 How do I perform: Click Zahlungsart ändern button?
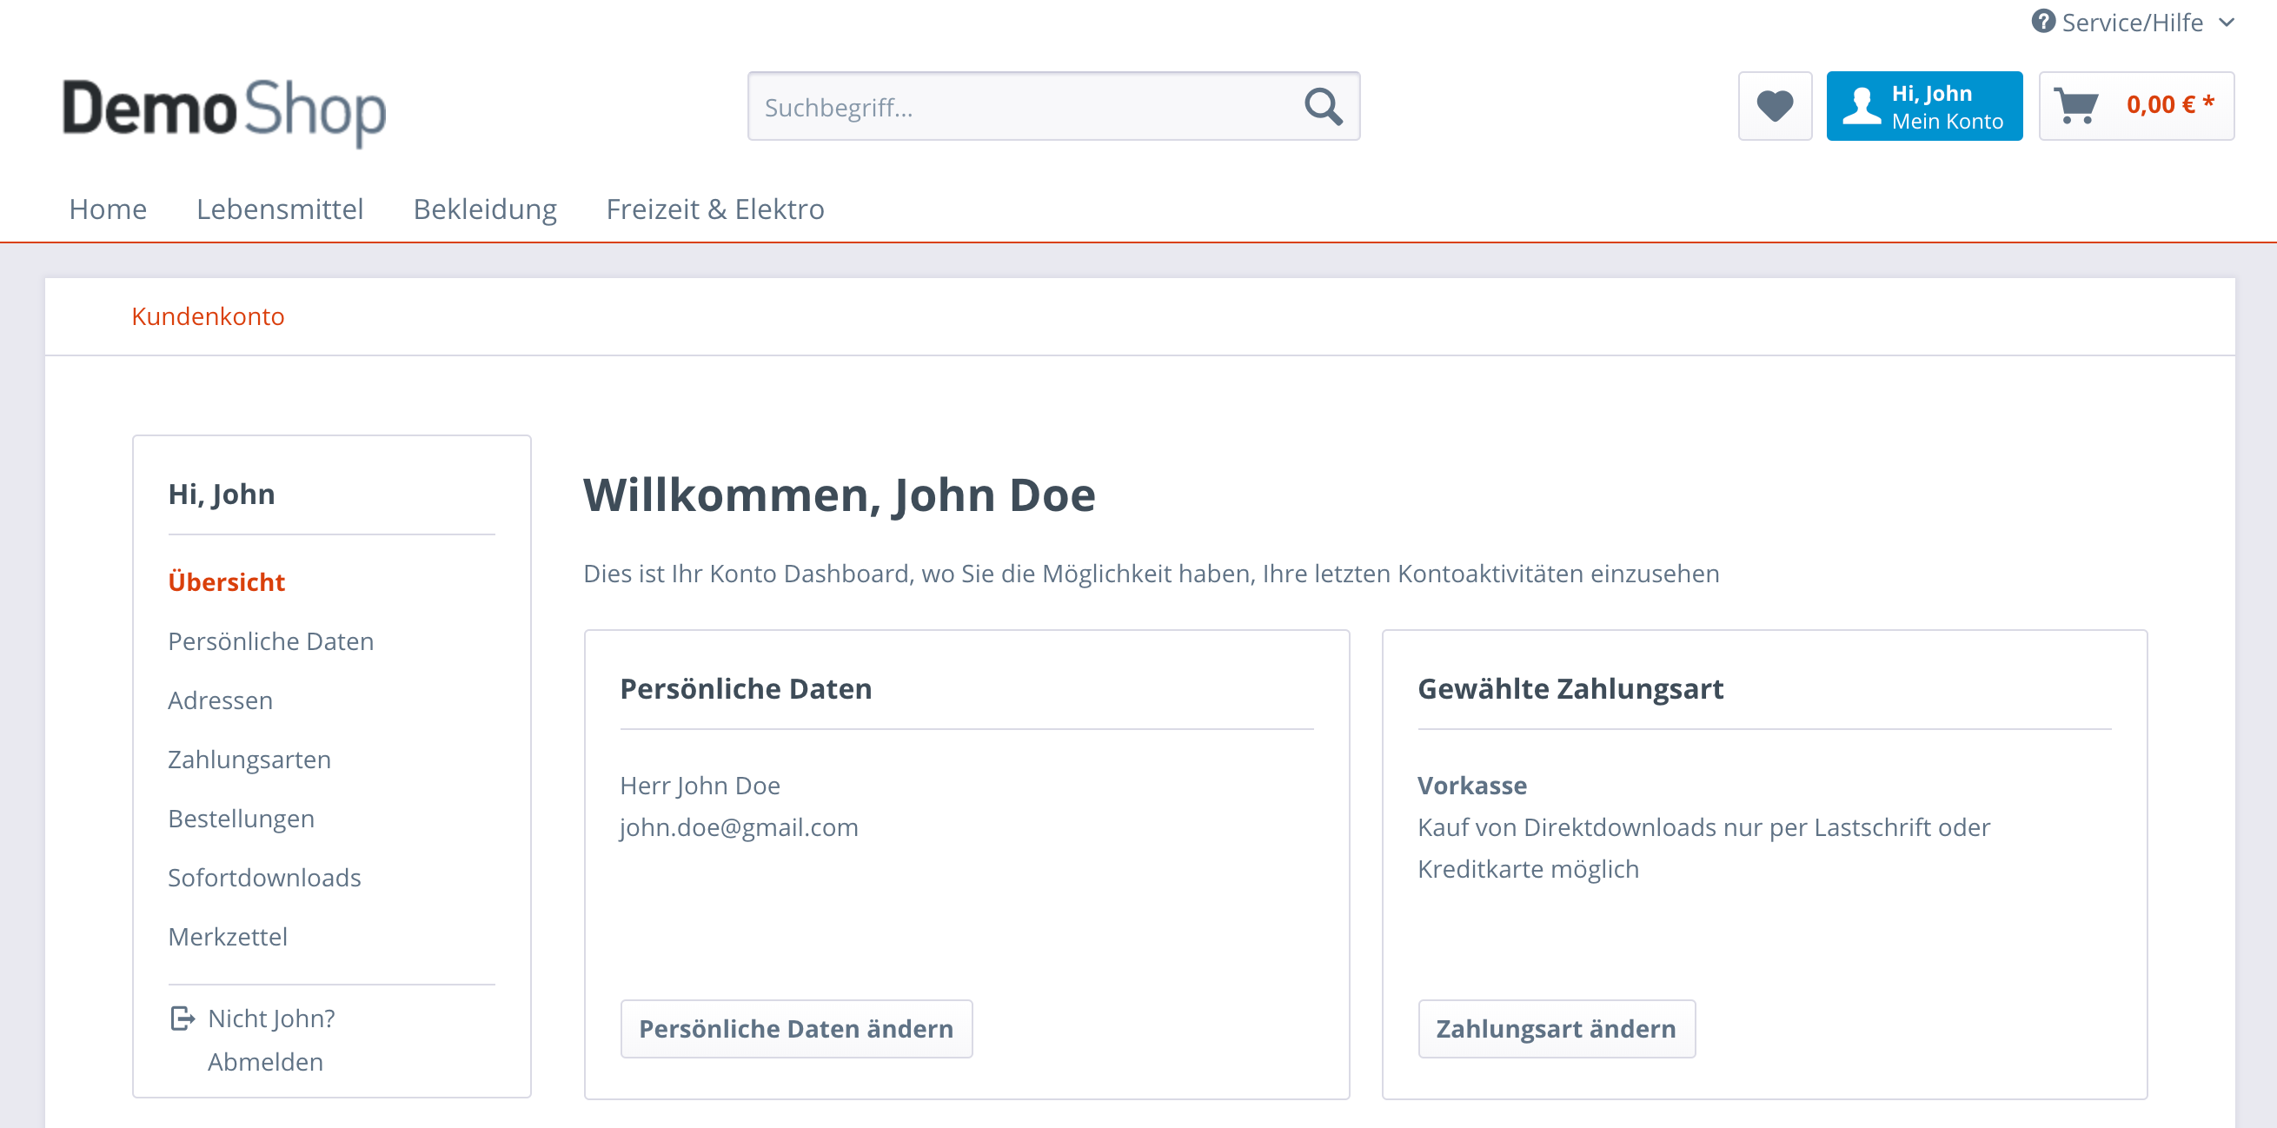pos(1557,1029)
